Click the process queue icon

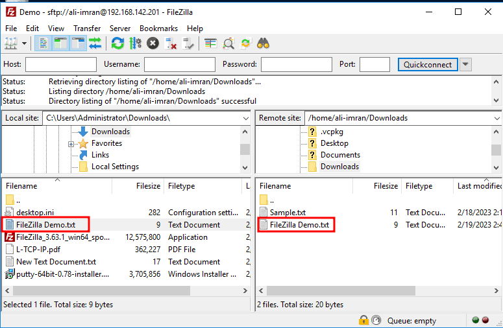[x=135, y=43]
